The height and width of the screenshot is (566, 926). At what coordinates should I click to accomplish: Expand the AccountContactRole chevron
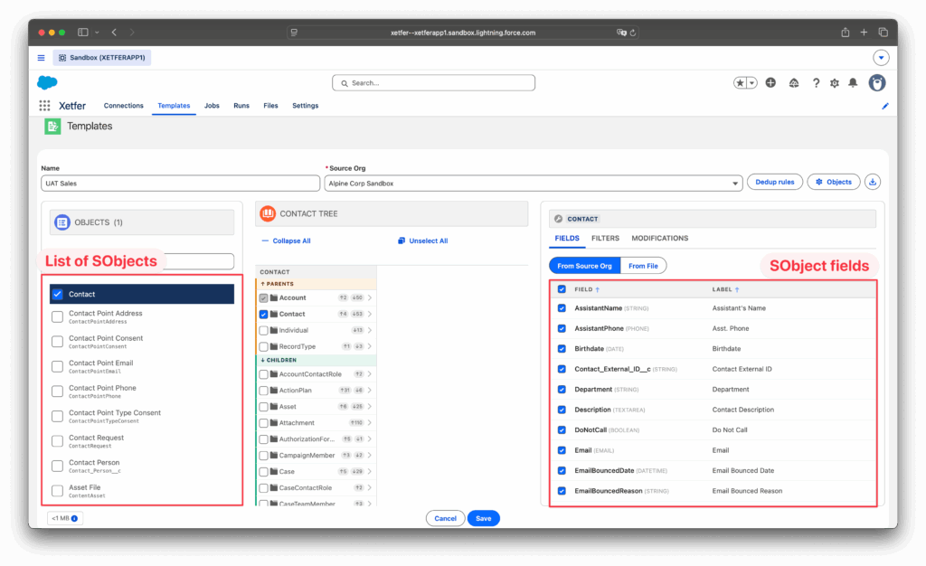coord(370,374)
